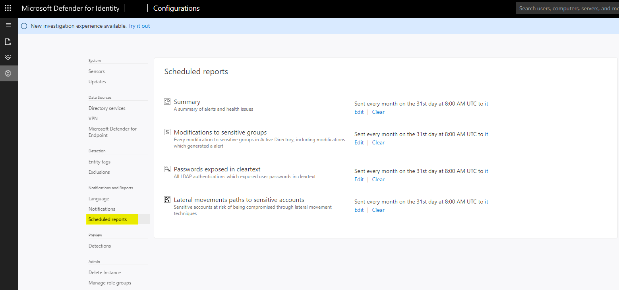The image size is (619, 290).
Task: Open the health heart sidebar icon
Action: (8, 58)
